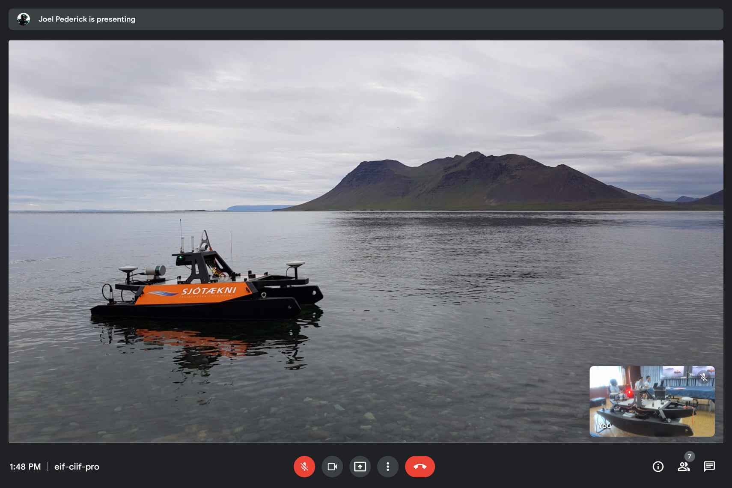The image size is (732, 488).
Task: Open the chat panel
Action: (709, 467)
